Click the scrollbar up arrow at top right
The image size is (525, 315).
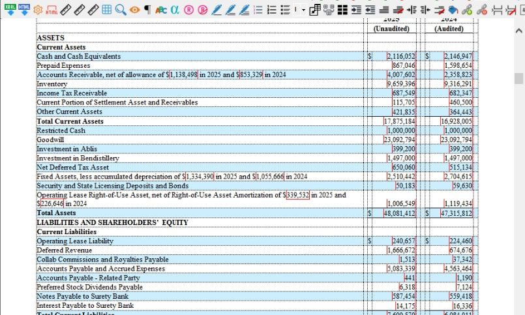point(519,31)
